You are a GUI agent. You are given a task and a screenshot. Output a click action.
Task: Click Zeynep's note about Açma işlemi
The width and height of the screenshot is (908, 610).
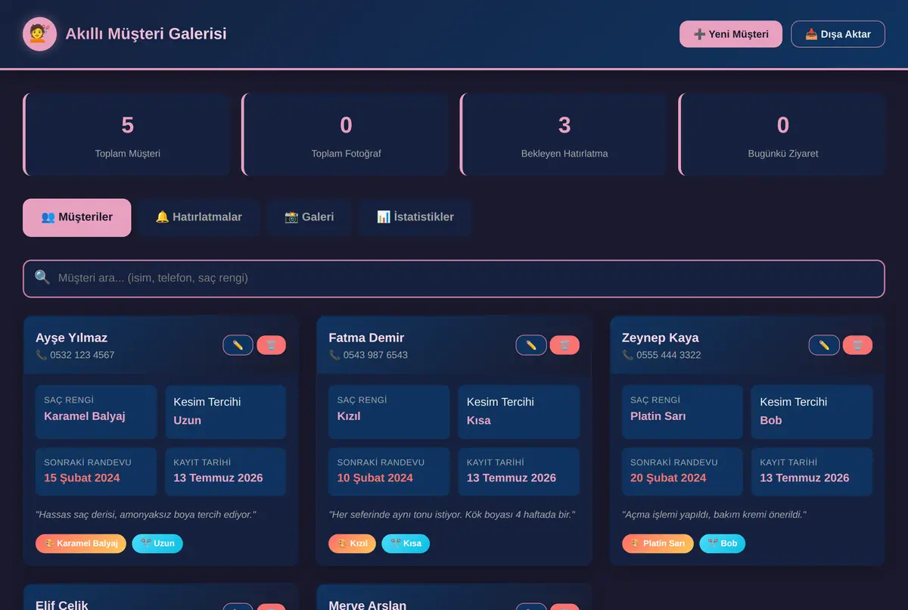tap(714, 515)
